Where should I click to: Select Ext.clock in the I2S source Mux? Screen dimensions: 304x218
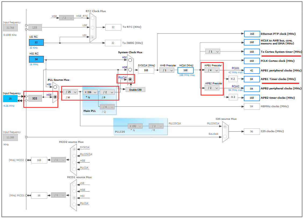point(225,136)
